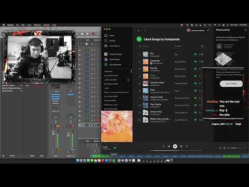Click the play button in Logic transport
The height and width of the screenshot is (187, 249).
88,34
